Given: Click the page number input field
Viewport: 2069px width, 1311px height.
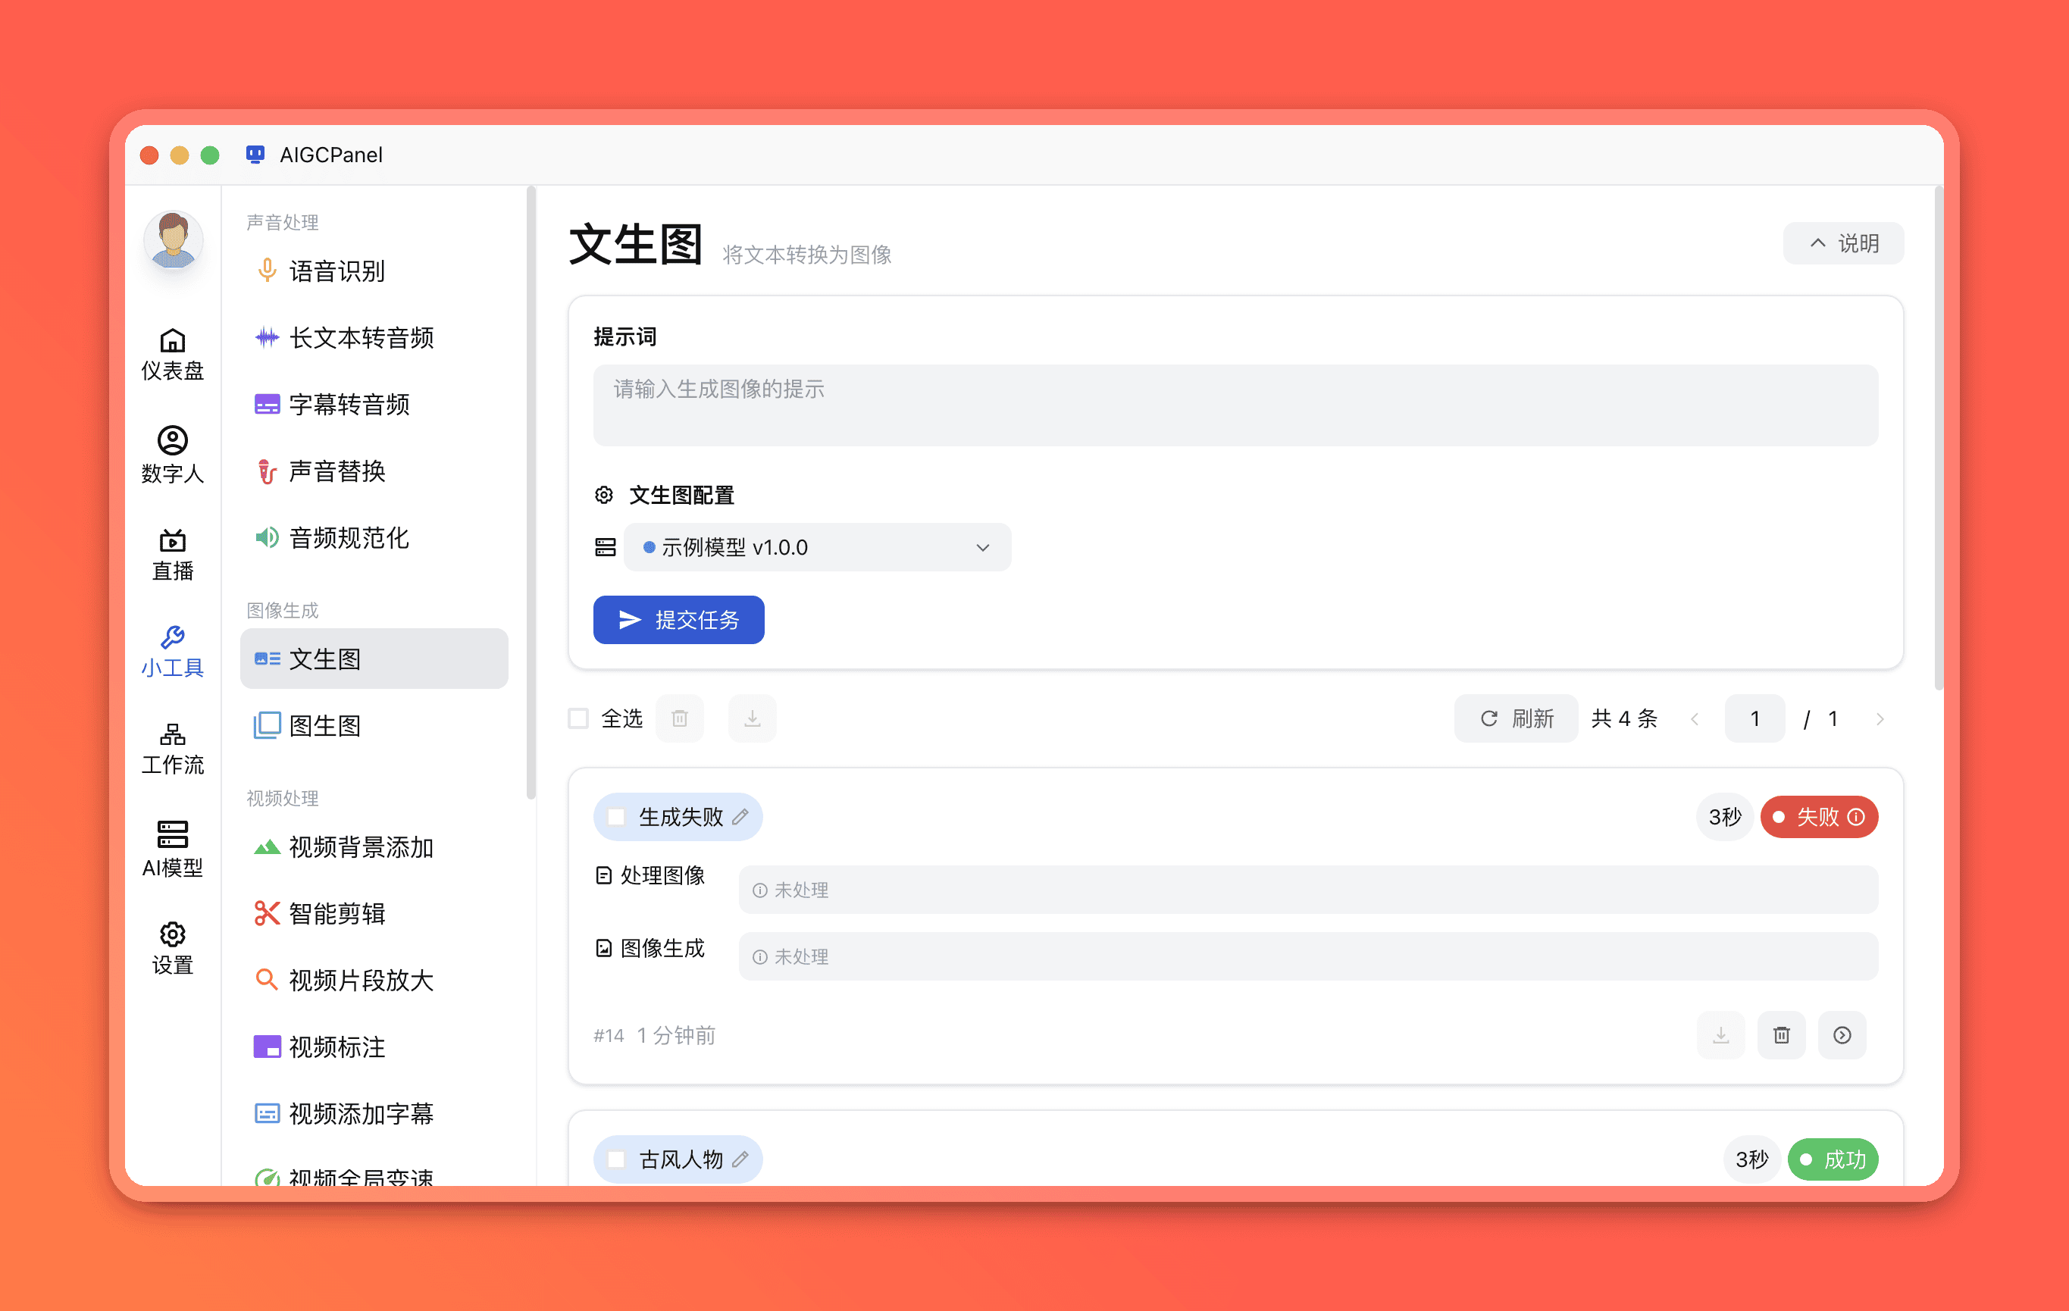Looking at the screenshot, I should 1754,718.
